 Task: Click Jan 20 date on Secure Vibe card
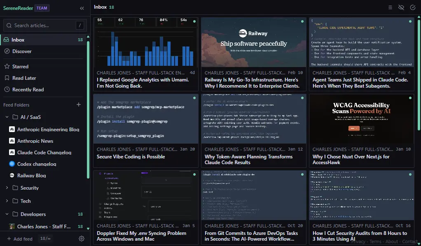(x=187, y=149)
